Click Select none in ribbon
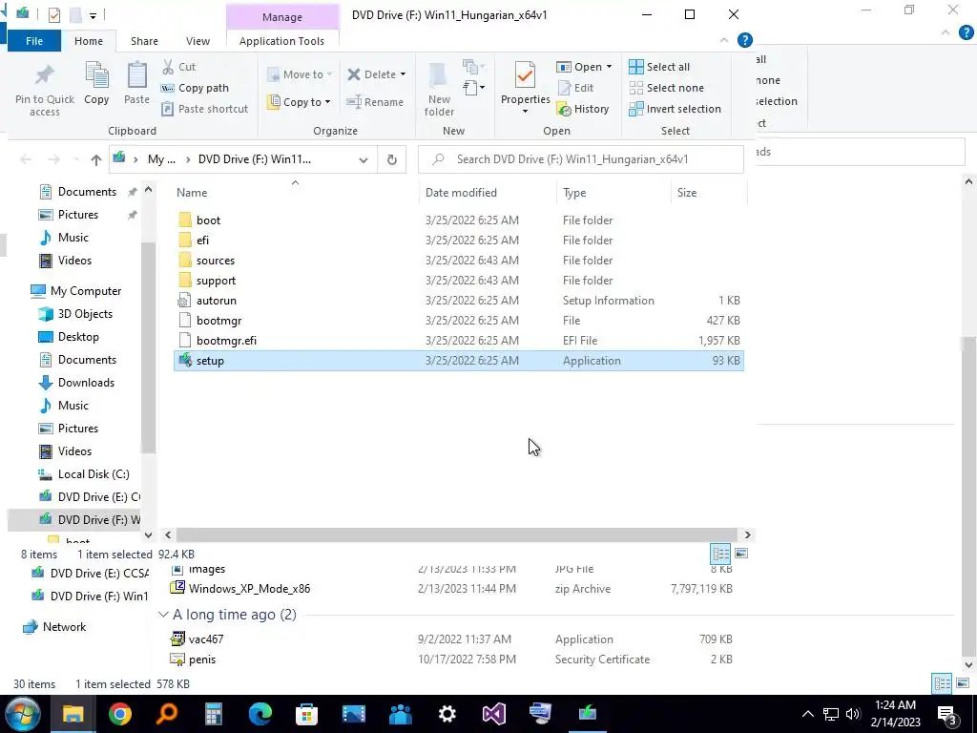Screen dimensions: 977x733 pyautogui.click(x=667, y=88)
